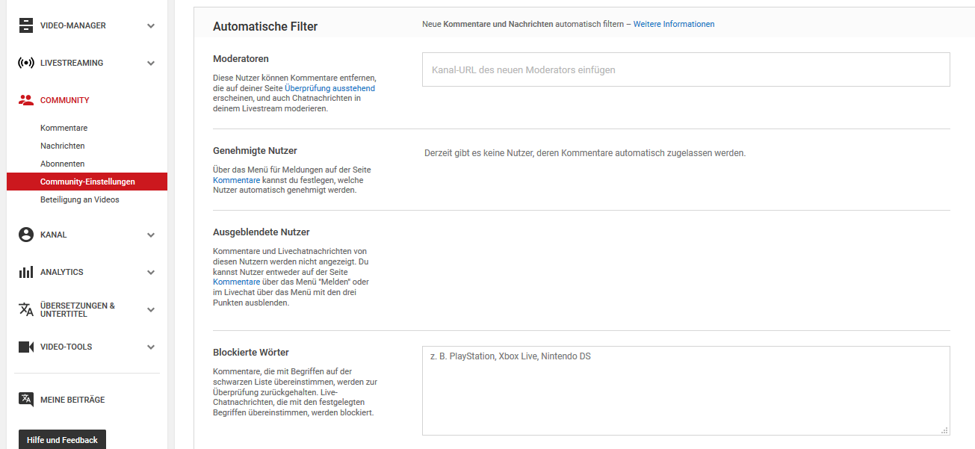
Task: Click into the Blockierte Wörter text area
Action: (685, 390)
